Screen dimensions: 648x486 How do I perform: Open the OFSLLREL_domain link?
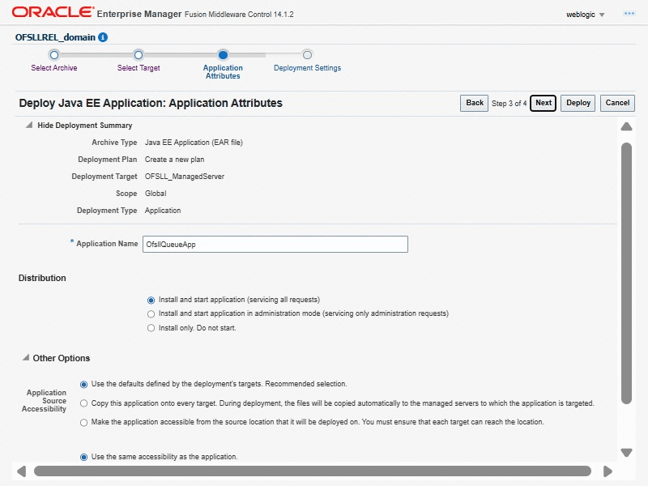(55, 37)
